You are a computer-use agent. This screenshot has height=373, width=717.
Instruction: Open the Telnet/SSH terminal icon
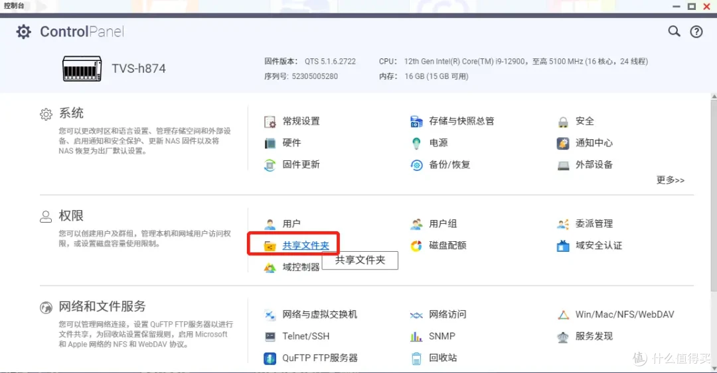tap(270, 337)
